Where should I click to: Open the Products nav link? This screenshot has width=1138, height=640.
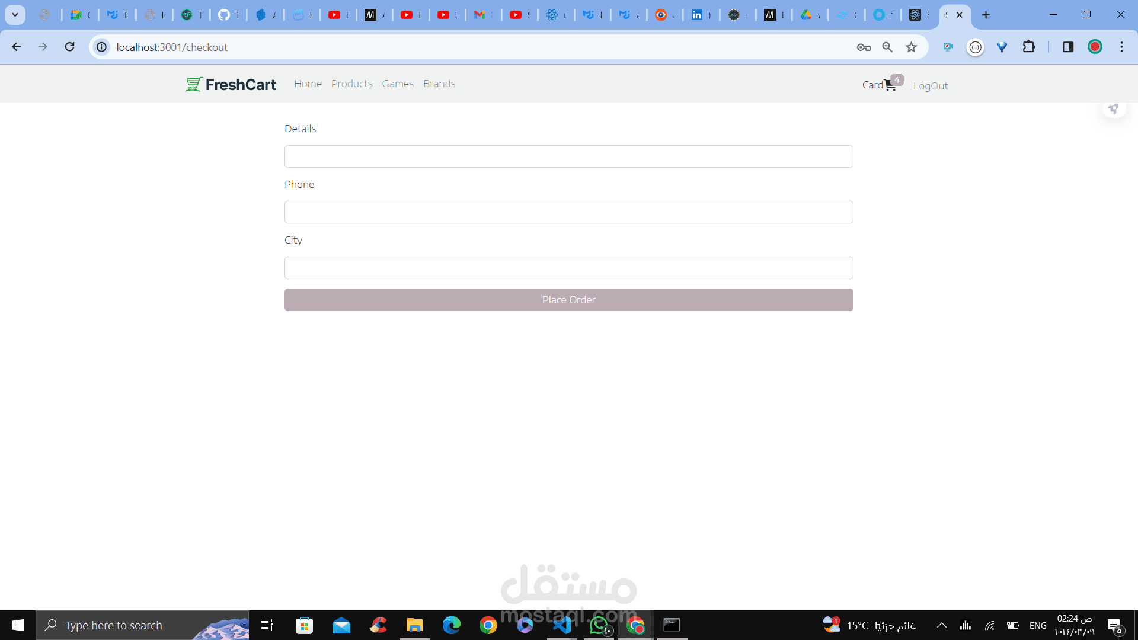(x=351, y=84)
